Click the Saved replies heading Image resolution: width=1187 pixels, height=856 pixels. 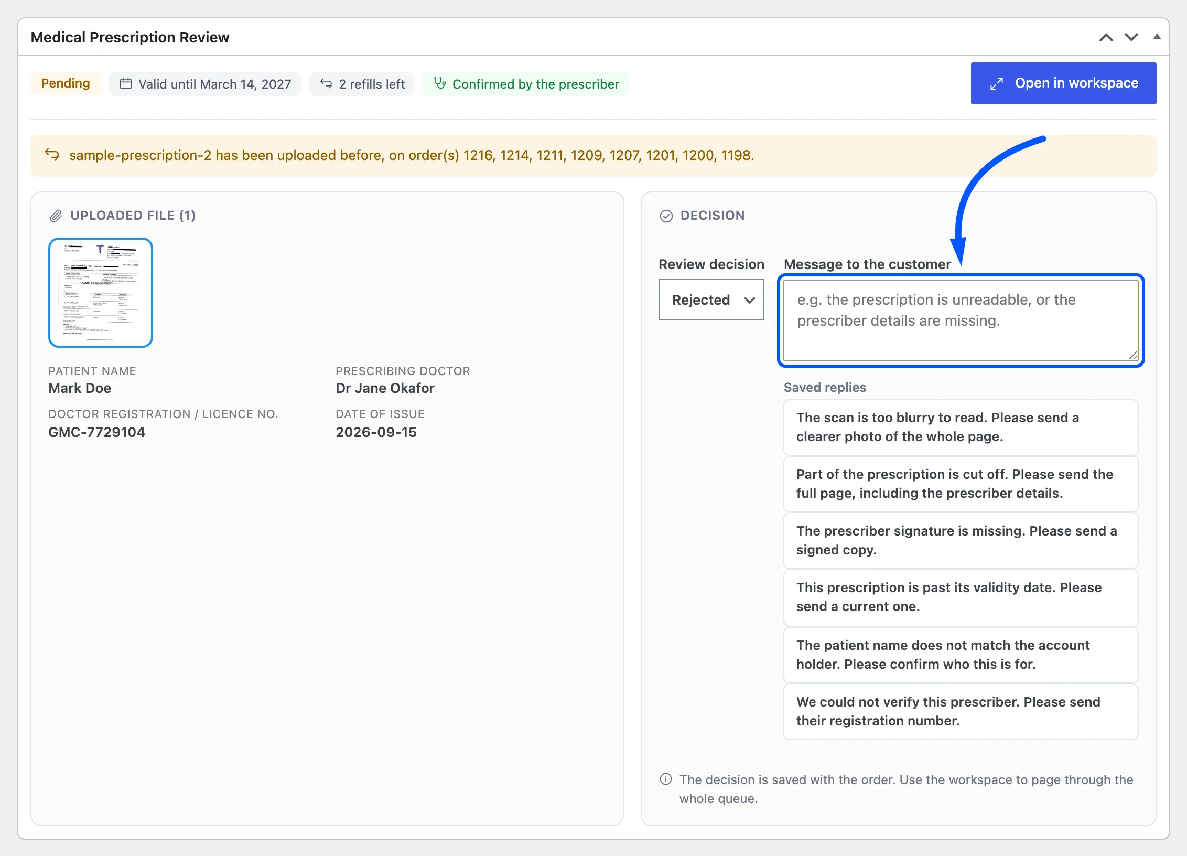[825, 388]
